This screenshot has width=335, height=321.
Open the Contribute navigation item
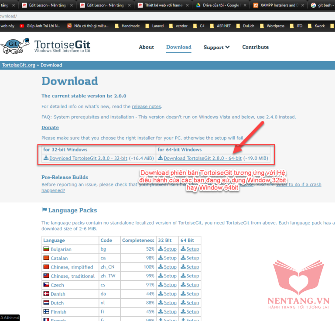coord(255,47)
